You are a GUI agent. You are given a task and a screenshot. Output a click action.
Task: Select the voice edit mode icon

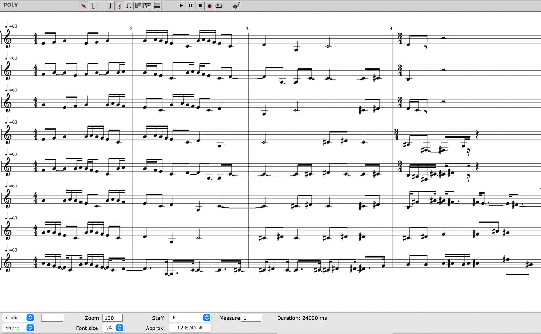click(148, 6)
